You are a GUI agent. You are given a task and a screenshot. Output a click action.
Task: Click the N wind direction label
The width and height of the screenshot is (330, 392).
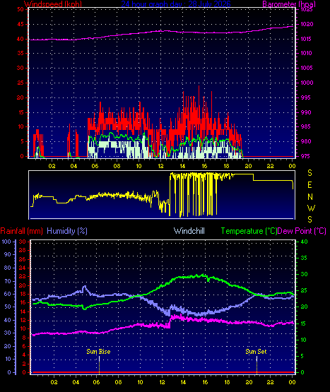click(310, 197)
